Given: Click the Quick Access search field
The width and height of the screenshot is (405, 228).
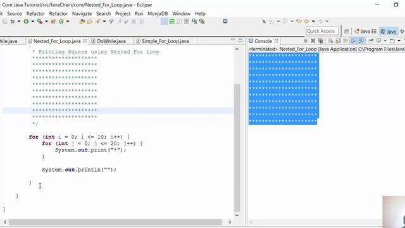Looking at the screenshot, I should click(x=322, y=31).
